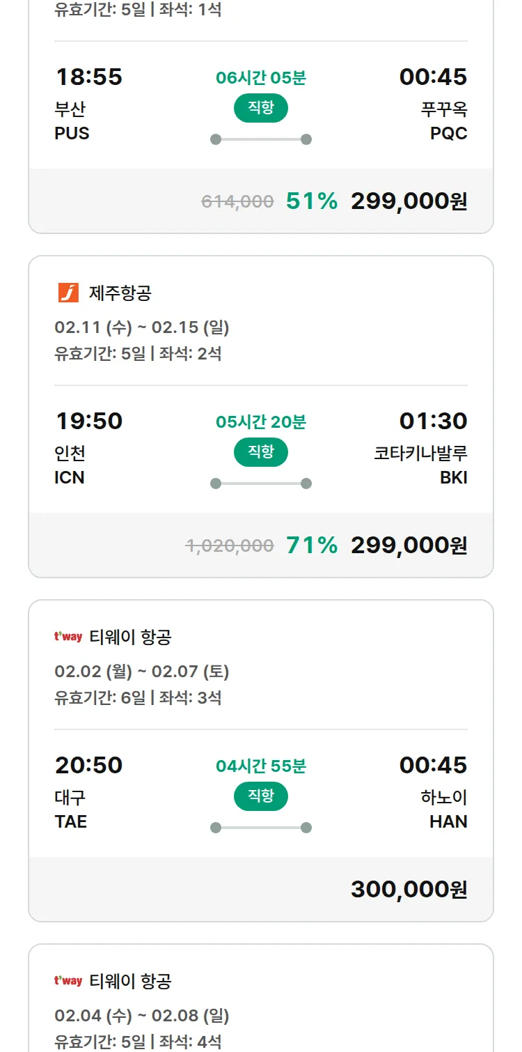Tap the 직항 badge on the Incheon–Kota Kinabalu flight
The height and width of the screenshot is (1052, 522).
tap(260, 452)
